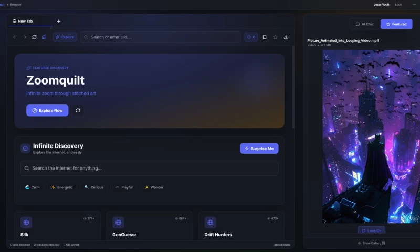The height and width of the screenshot is (252, 420).
Task: Open the bookmarks icon in toolbar
Action: 265,37
